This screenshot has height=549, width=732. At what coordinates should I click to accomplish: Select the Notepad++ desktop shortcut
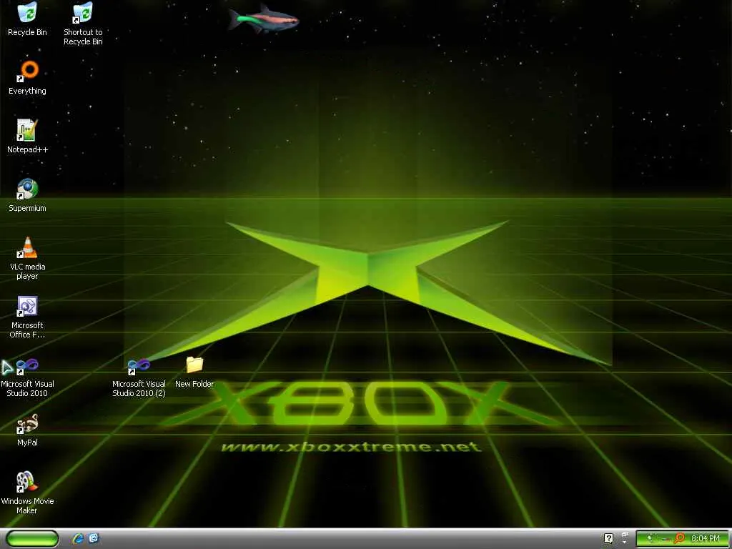tap(27, 137)
